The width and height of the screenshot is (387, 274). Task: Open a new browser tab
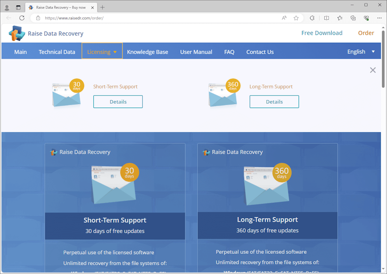(102, 8)
